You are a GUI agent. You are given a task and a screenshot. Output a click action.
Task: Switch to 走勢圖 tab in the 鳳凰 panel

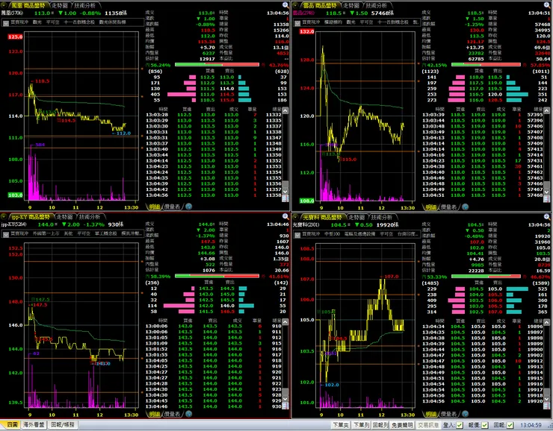[x=59, y=6]
